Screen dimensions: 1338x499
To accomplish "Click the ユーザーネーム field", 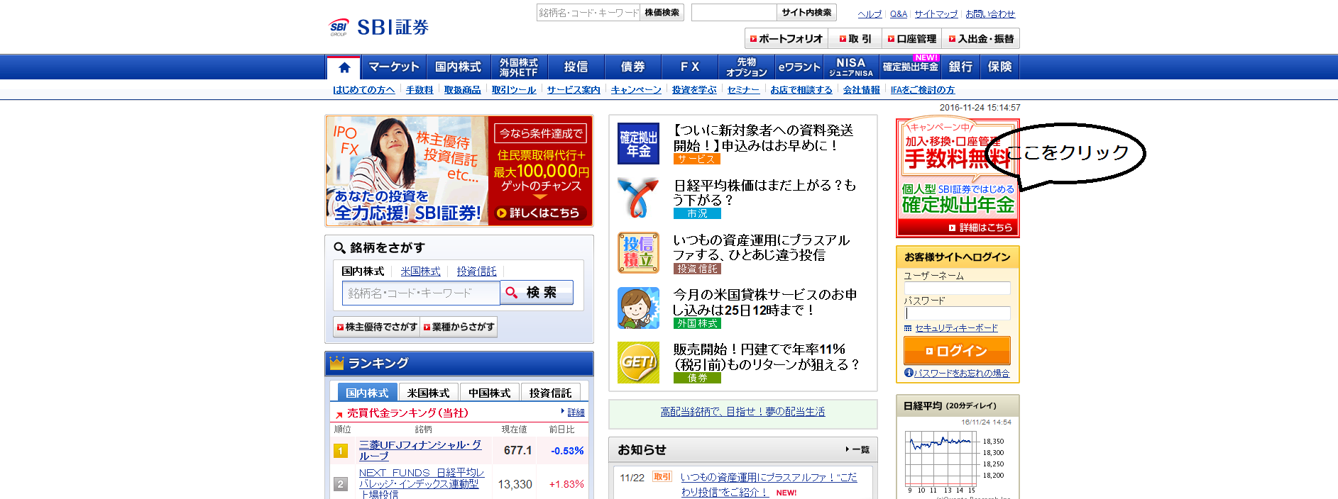I will (957, 288).
